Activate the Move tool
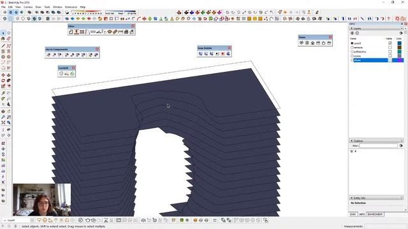The width and height of the screenshot is (408, 229). 3,75
